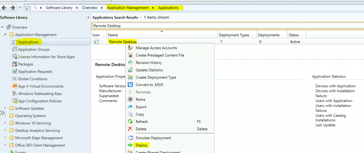Image resolution: width=364 pixels, height=153 pixels.
Task: Select Windows 10 Servicing tree item
Action: coord(33,123)
